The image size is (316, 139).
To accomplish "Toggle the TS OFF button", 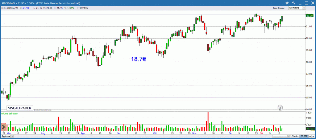I will 304,136.
